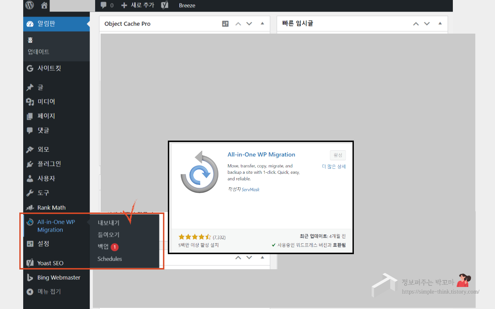
Task: Click the All-in-One WP Migration sidebar icon
Action: (30, 222)
